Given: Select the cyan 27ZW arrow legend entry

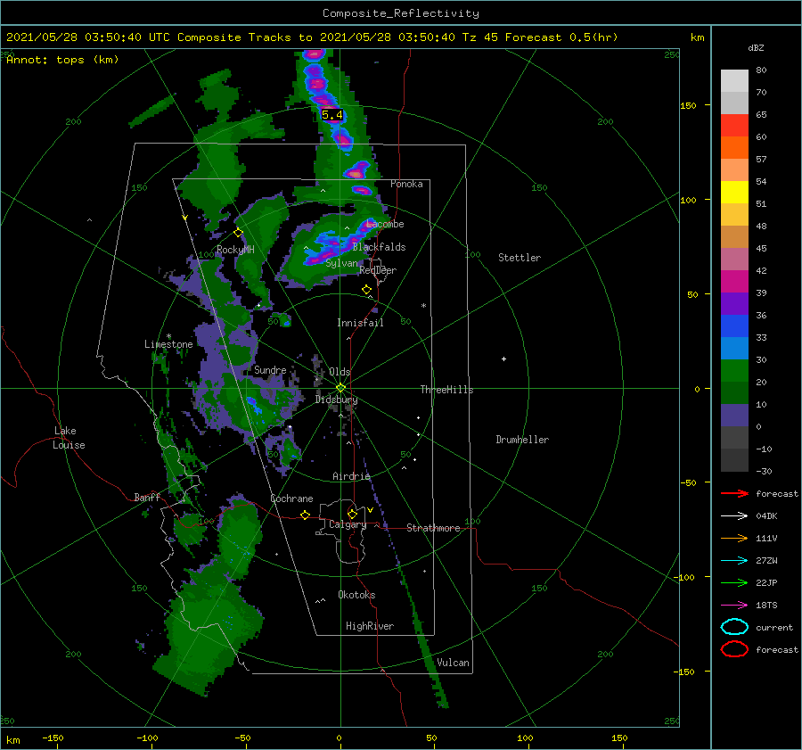Looking at the screenshot, I should pyautogui.click(x=734, y=561).
